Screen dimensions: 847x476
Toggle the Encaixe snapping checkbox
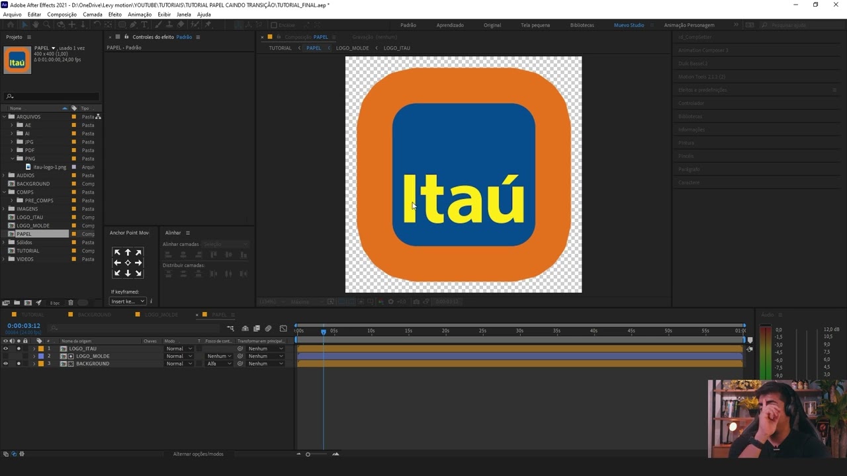[x=274, y=25]
